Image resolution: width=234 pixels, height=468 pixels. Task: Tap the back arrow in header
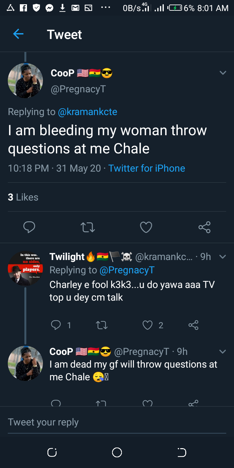18,34
